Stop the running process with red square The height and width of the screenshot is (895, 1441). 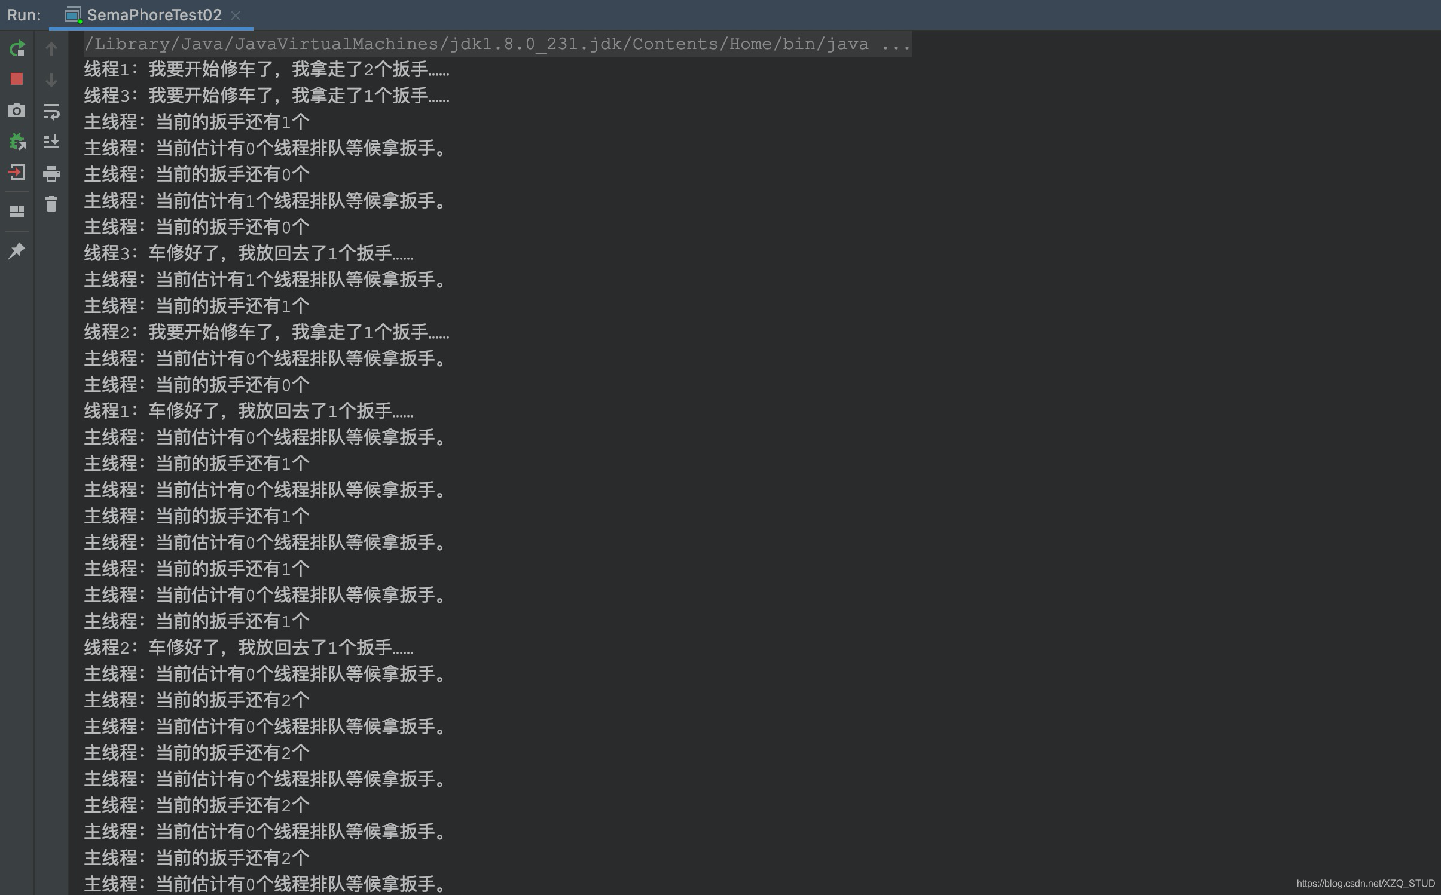pos(17,79)
